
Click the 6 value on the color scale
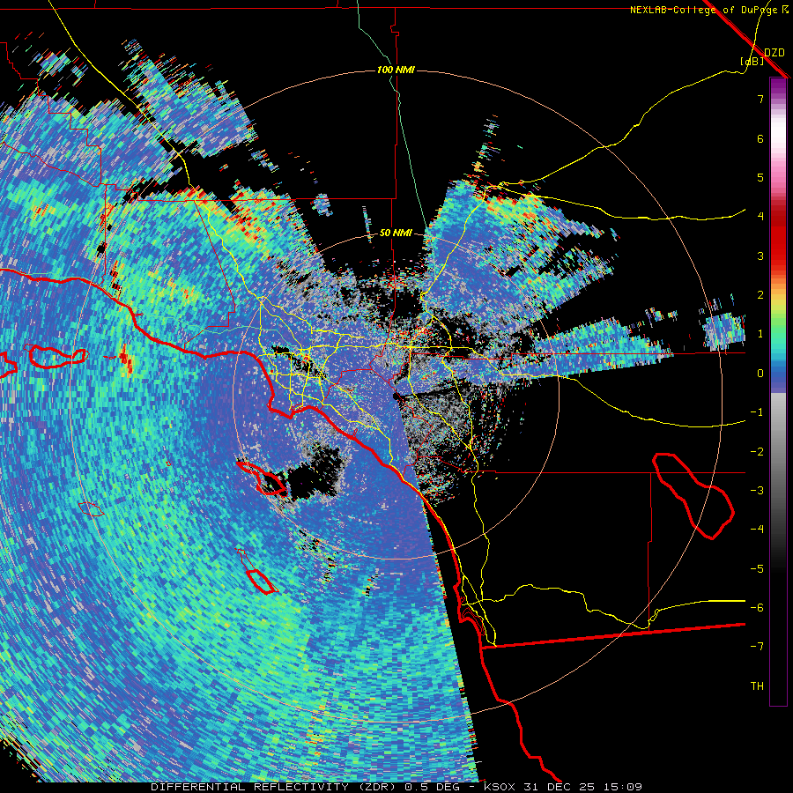[x=760, y=138]
